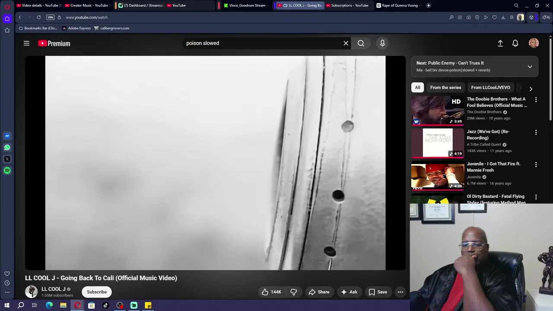Open a new browser tab with plus

click(x=428, y=6)
